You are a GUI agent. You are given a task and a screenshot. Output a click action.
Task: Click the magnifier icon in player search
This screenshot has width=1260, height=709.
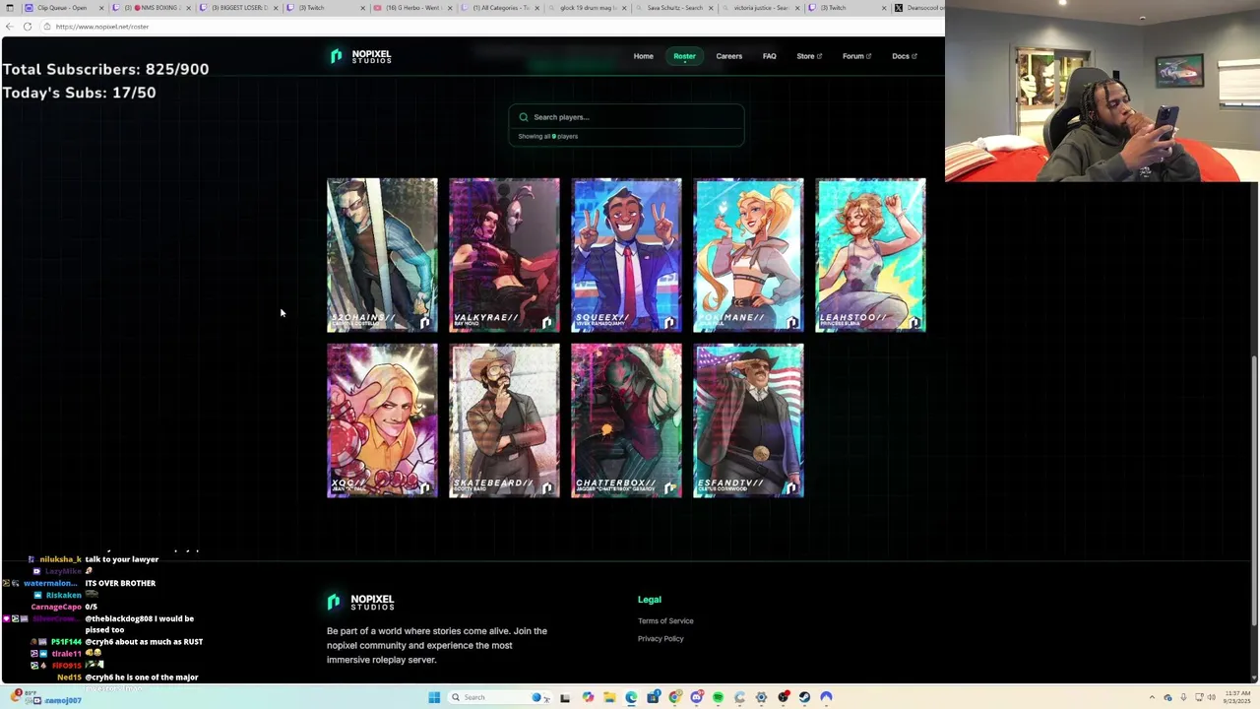point(524,117)
